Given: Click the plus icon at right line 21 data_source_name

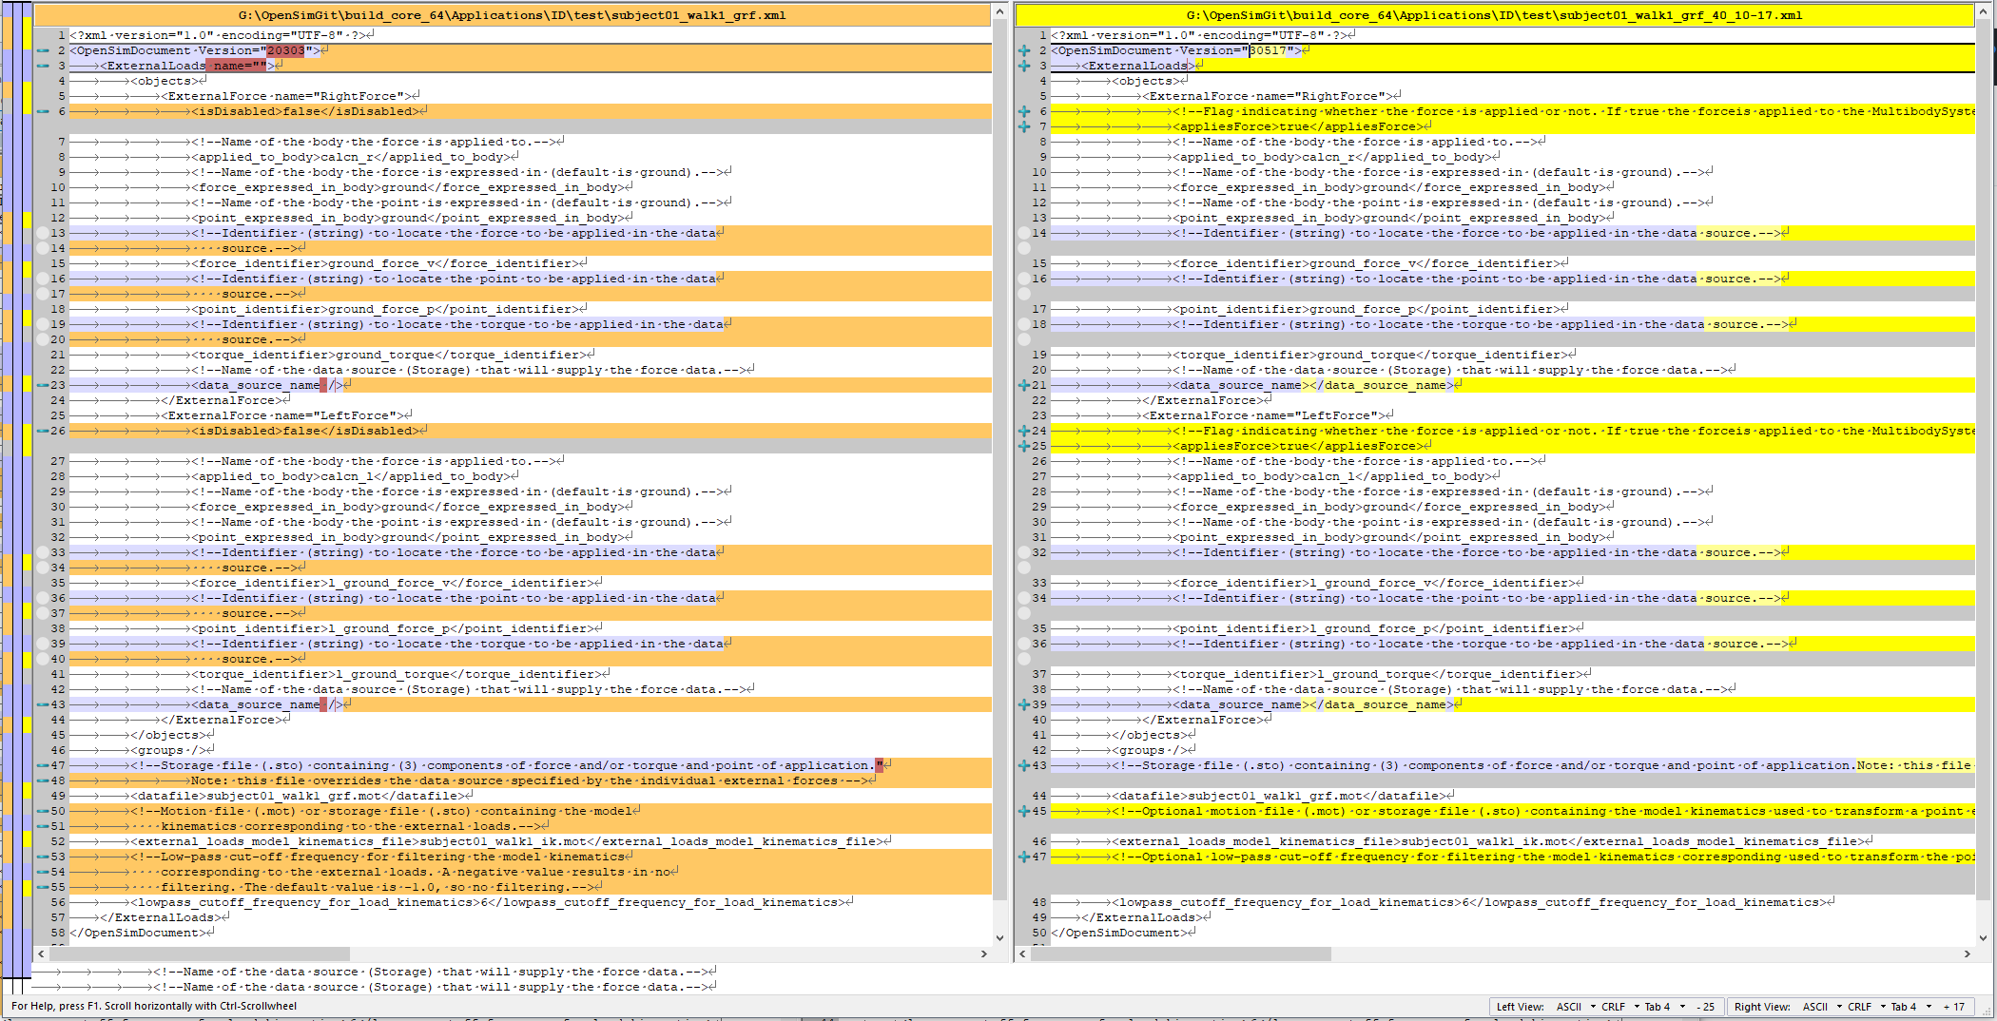Looking at the screenshot, I should (x=1025, y=385).
